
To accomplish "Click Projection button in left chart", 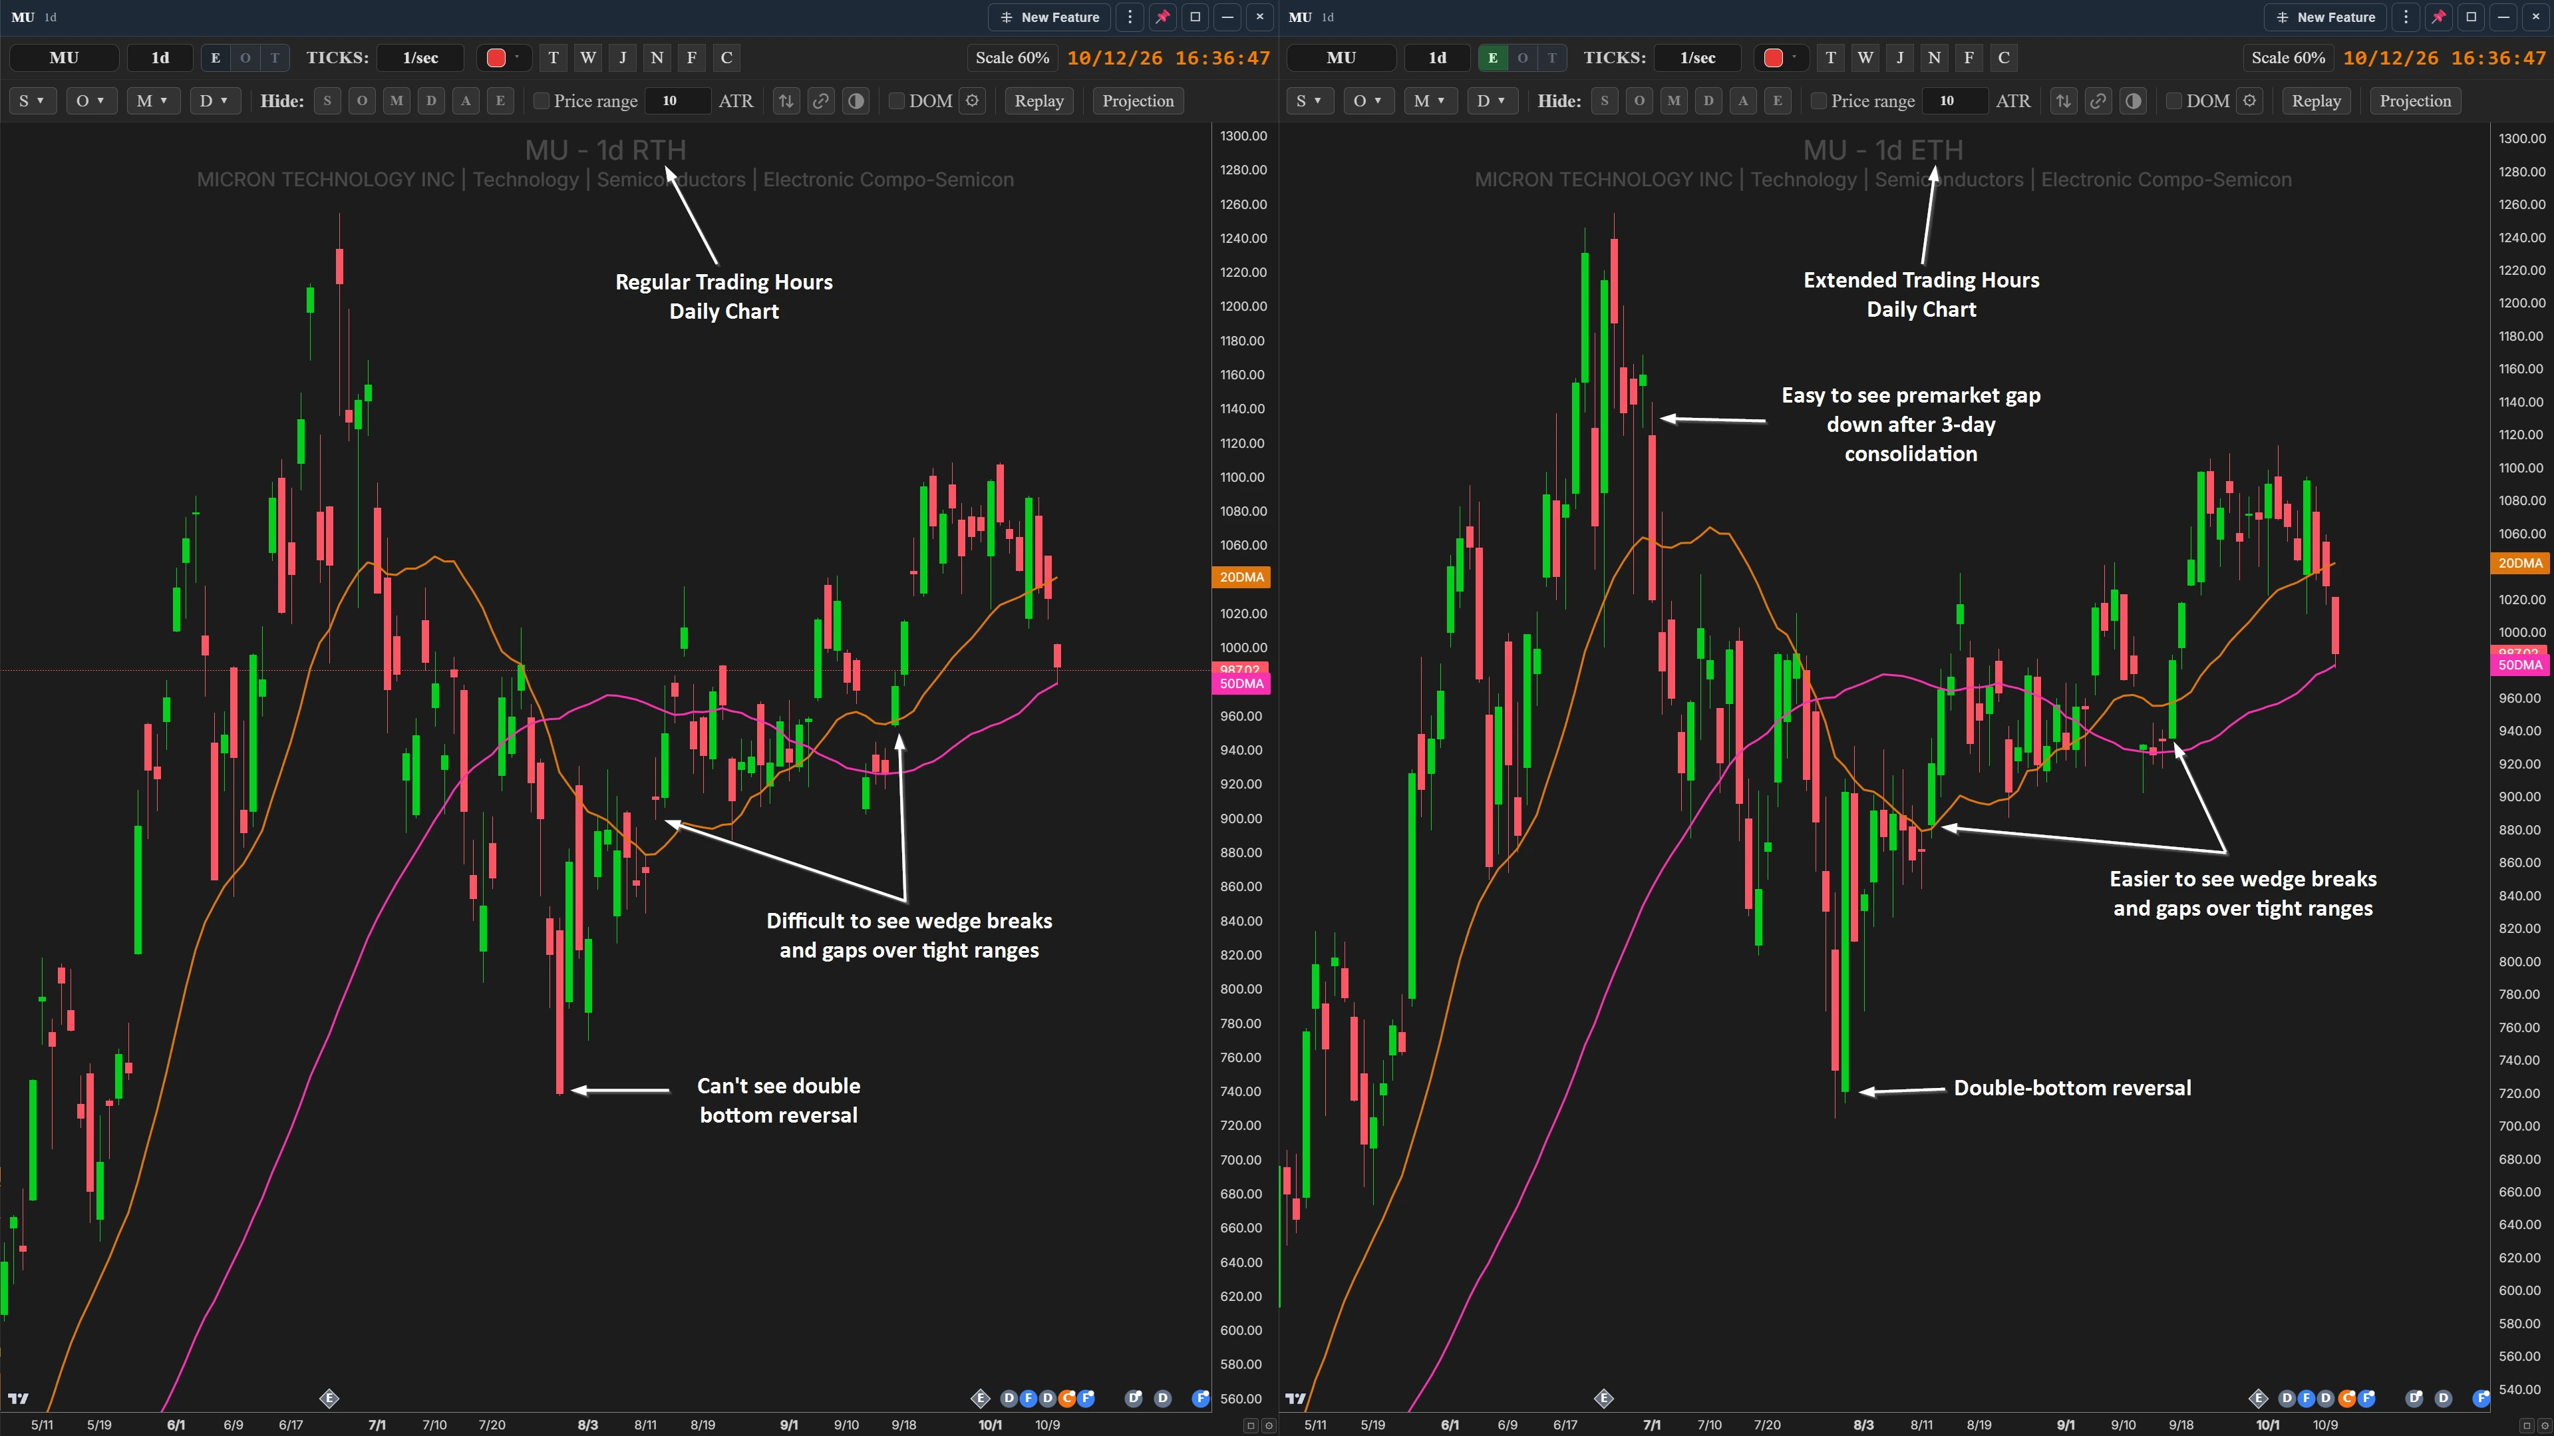I will [1138, 100].
